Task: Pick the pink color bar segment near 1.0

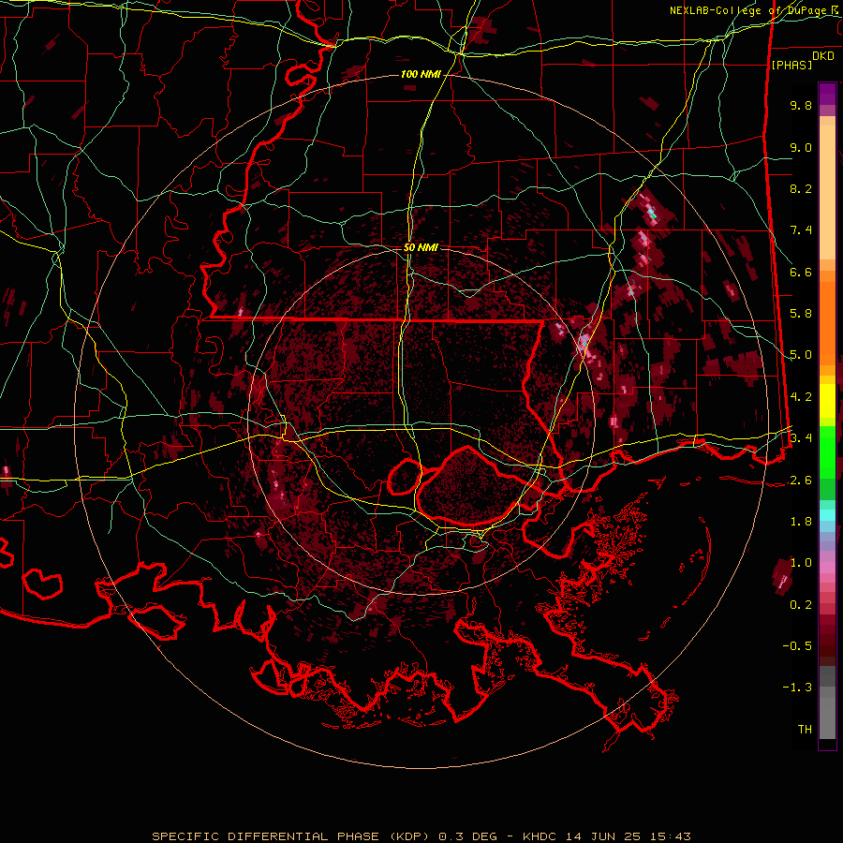Action: pyautogui.click(x=827, y=568)
